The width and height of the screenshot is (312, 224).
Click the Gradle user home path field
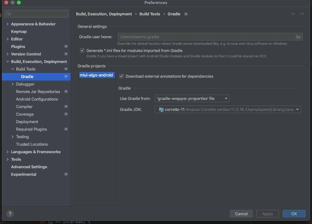(x=210, y=37)
